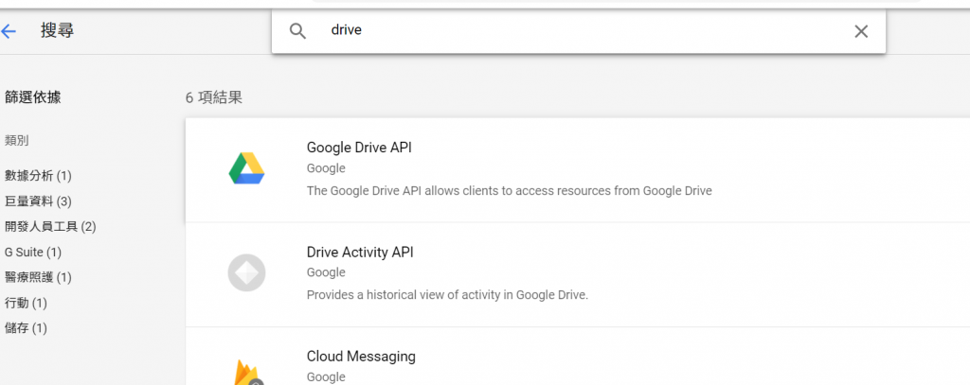Click 'Provides a historical view of activity' description
Viewport: 970px width, 385px height.
pos(447,295)
